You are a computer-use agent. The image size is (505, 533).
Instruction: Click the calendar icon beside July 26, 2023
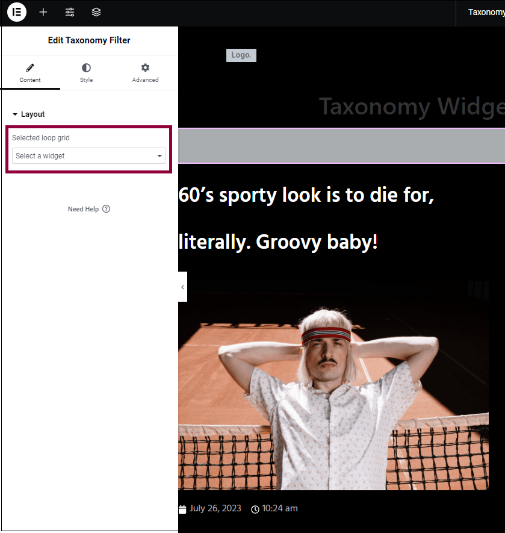tap(182, 508)
